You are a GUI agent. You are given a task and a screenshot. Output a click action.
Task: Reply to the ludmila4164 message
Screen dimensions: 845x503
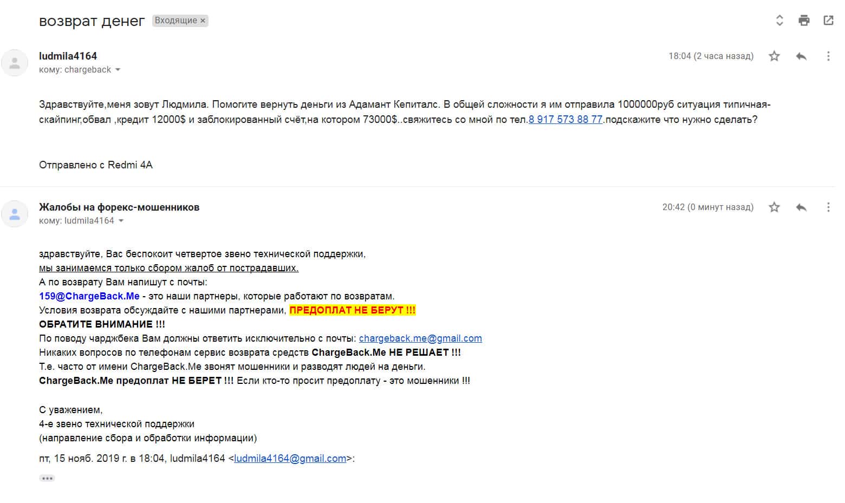click(x=801, y=56)
